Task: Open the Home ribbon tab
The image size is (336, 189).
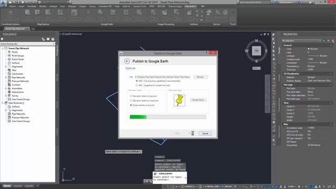Action: pos(13,6)
